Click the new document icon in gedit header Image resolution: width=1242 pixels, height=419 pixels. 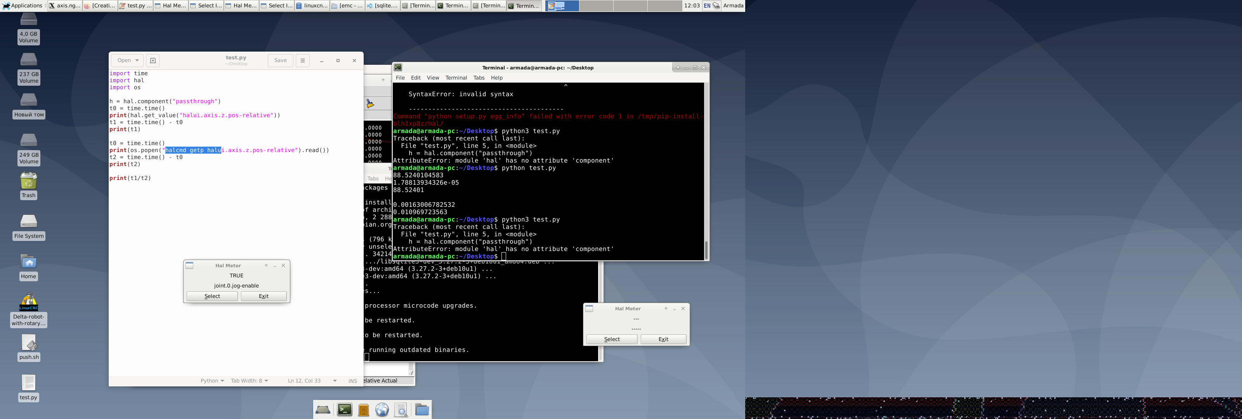[153, 60]
